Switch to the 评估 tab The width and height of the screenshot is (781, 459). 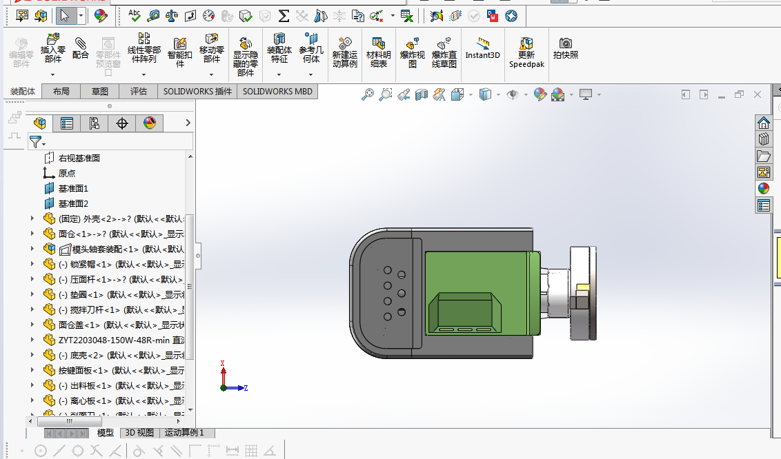(139, 92)
